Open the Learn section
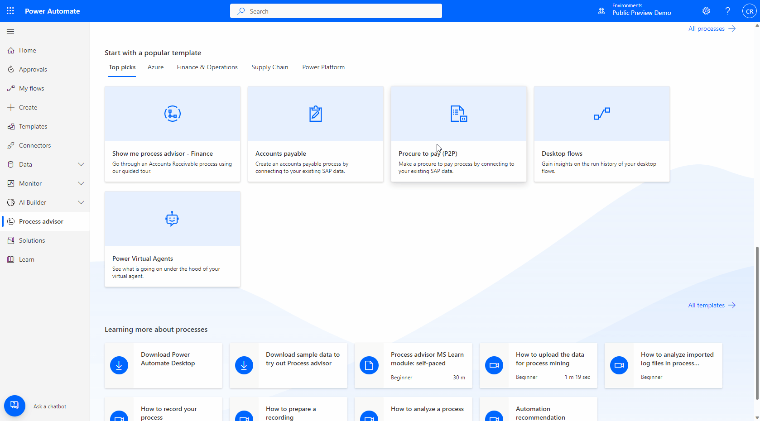This screenshot has width=760, height=421. [26, 259]
